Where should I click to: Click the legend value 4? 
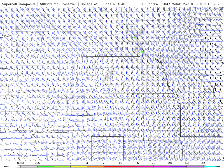tap(87, 163)
